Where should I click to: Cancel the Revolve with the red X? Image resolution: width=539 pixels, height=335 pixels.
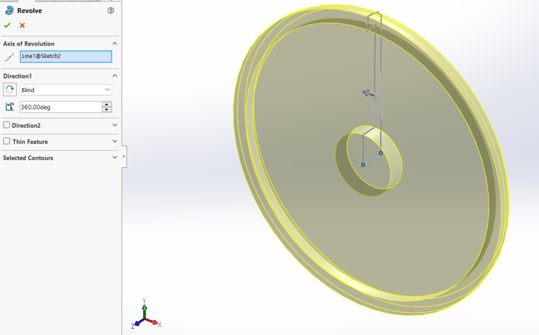tap(22, 25)
